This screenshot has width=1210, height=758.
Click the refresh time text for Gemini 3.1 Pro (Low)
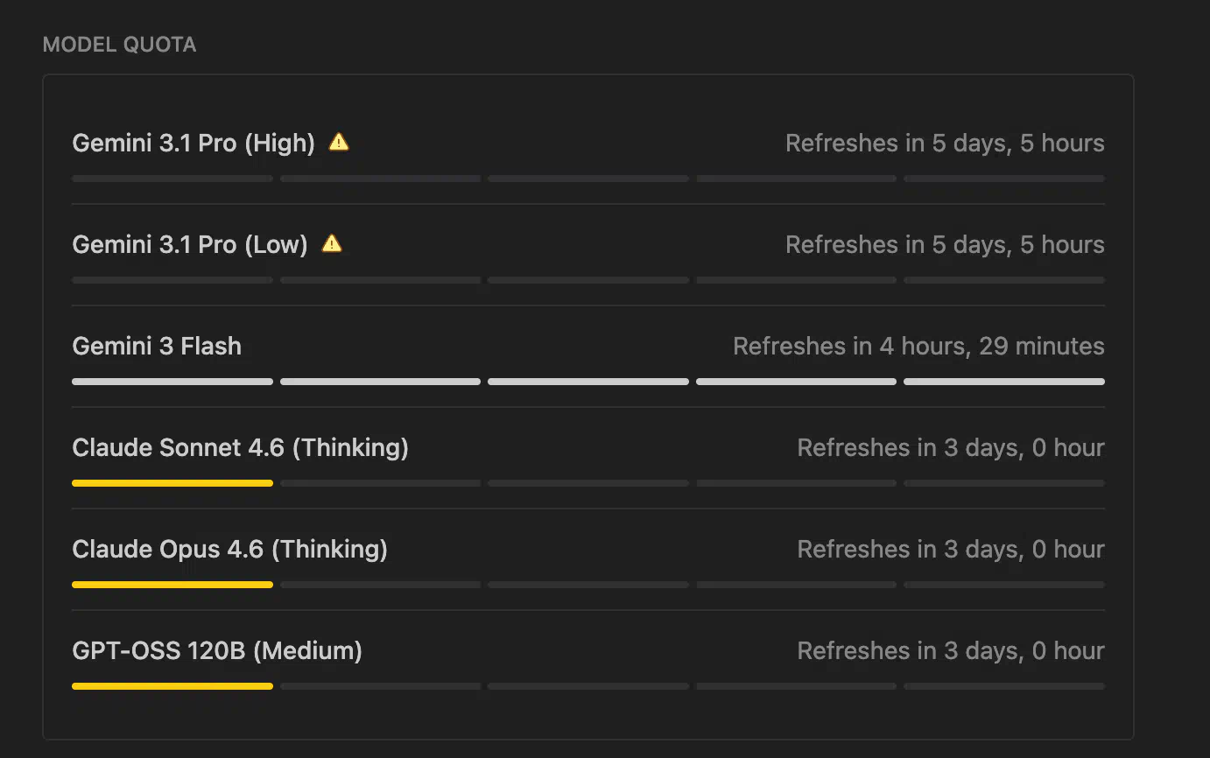[x=945, y=245]
